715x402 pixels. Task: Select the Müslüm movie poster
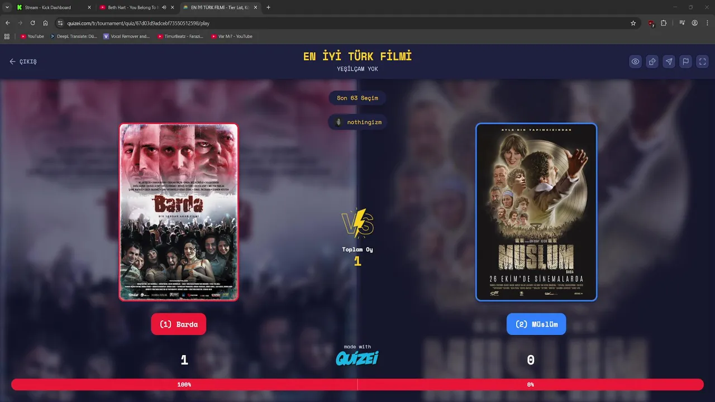536,212
